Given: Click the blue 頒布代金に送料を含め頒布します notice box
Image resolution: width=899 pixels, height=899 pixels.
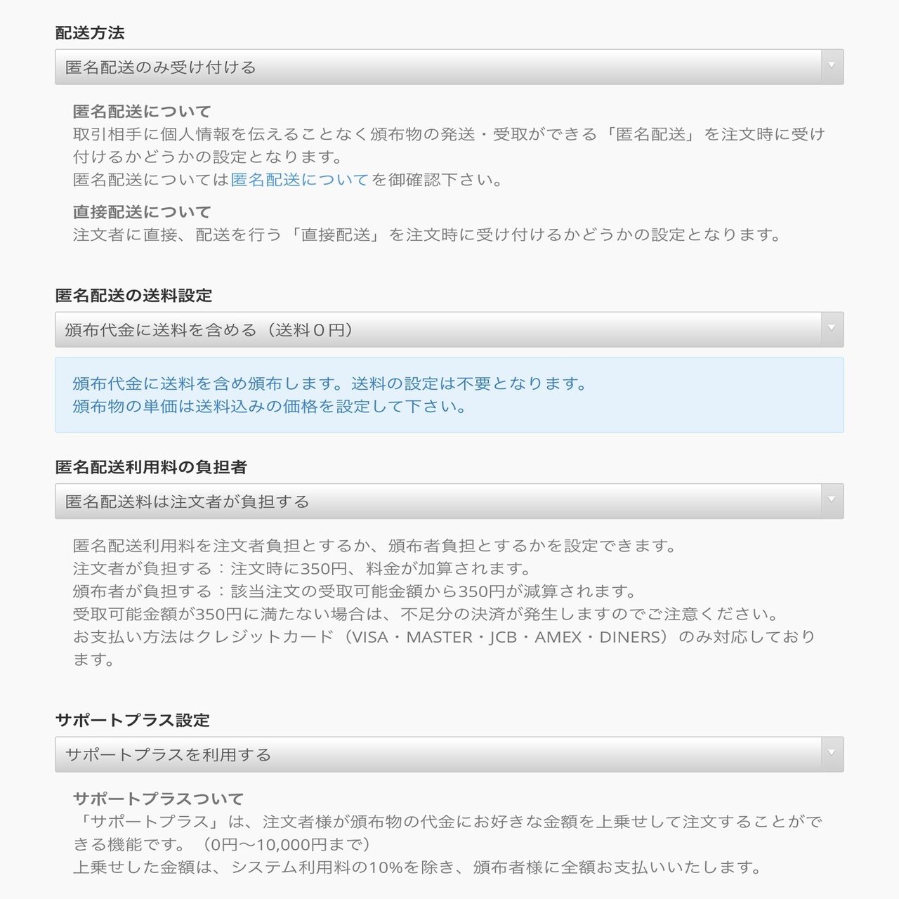Looking at the screenshot, I should pos(449,395).
